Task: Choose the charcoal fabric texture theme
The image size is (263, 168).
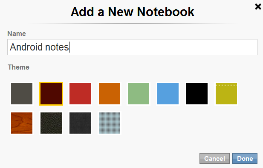Action: tap(80, 123)
